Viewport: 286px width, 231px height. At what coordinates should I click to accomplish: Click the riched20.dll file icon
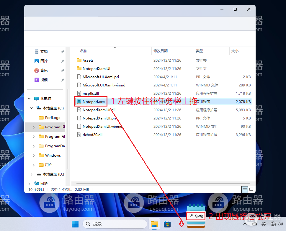tap(79, 135)
